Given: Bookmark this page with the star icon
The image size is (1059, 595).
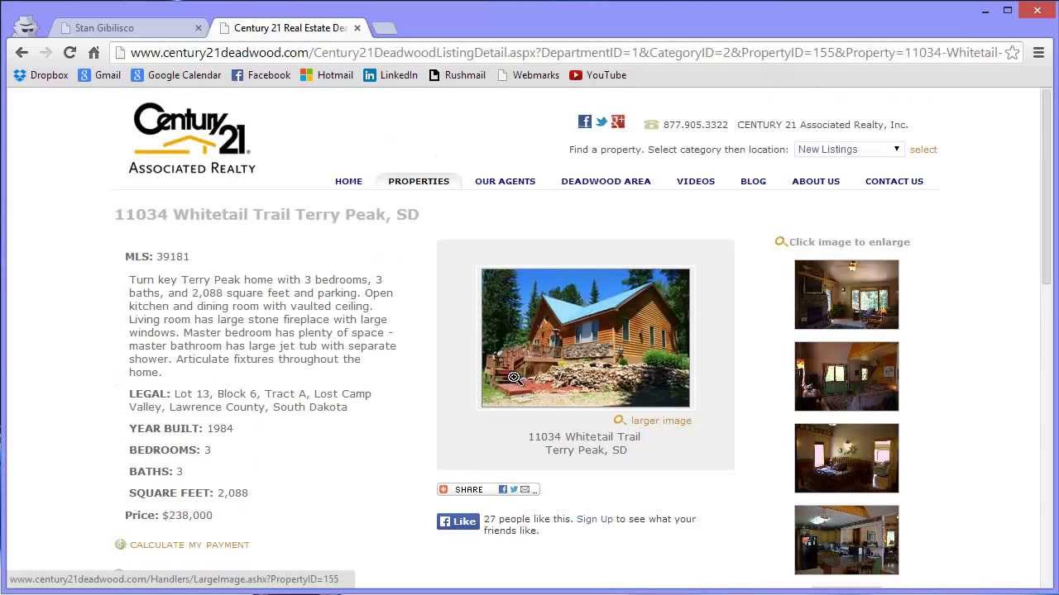Looking at the screenshot, I should coord(1012,53).
